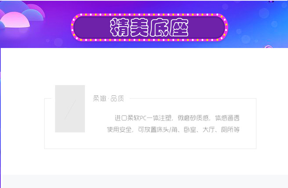Click the phrase 体感通透
288x188 pixels.
point(227,118)
